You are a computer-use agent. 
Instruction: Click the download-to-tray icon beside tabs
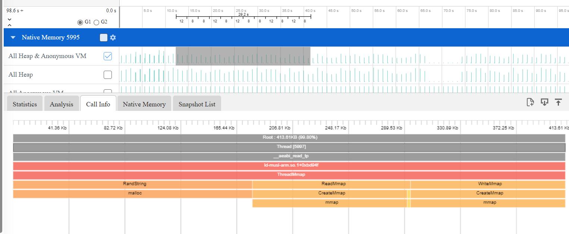[x=544, y=102]
